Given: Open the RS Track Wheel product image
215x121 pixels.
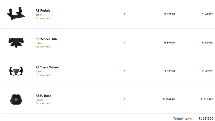Looking at the screenshot, I should (x=16, y=71).
